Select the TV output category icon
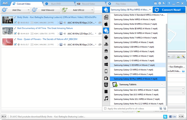Image resolution: width=187 pixels, height=120 pixels. [106, 78]
